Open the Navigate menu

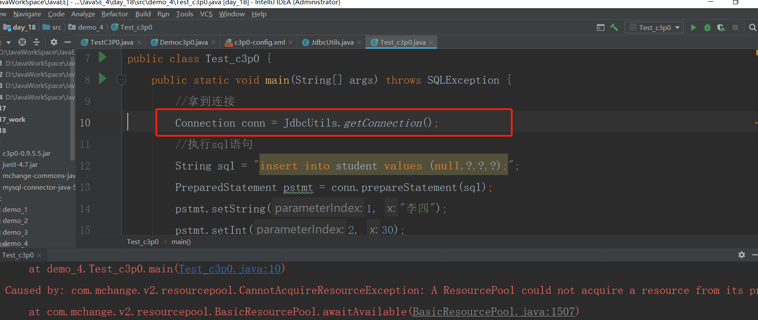tap(27, 14)
